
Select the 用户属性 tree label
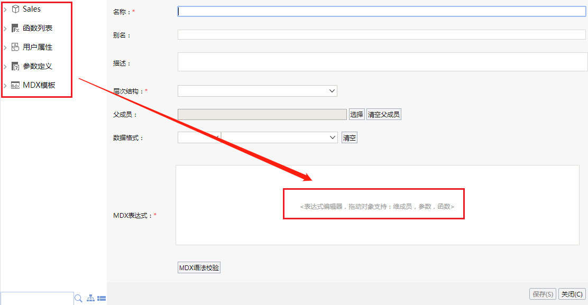(38, 47)
